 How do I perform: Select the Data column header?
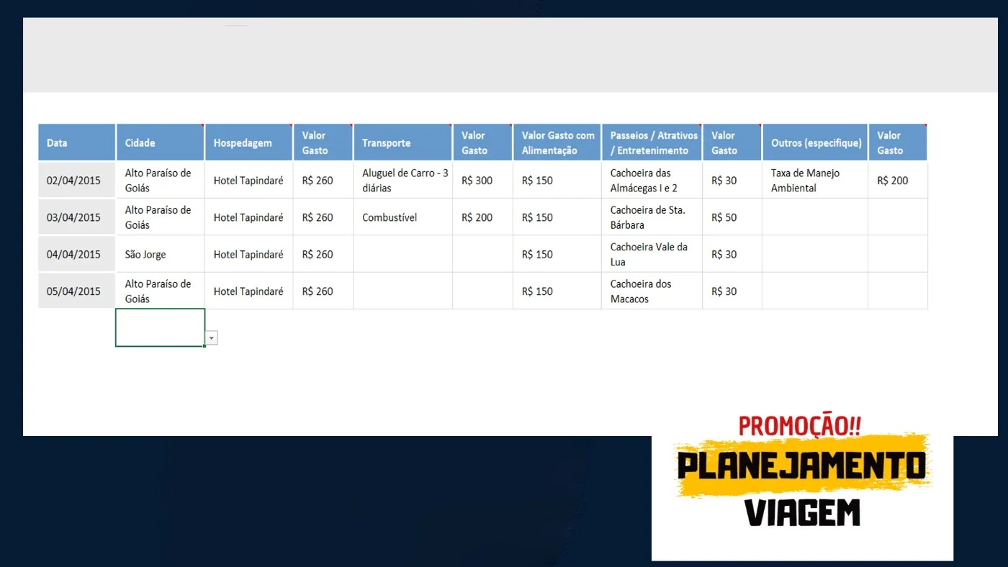77,142
